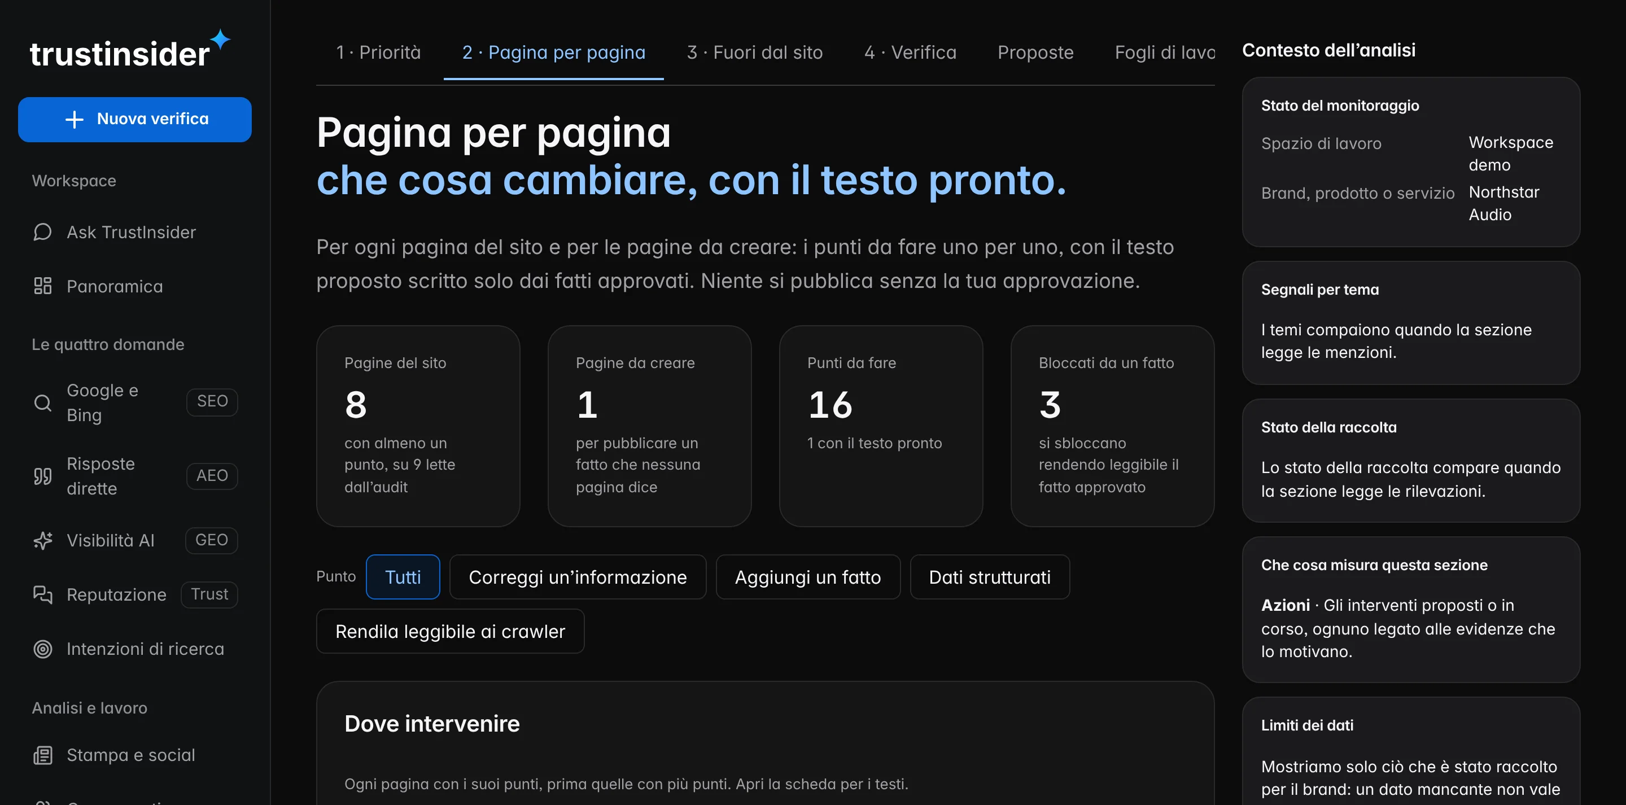Filter by Correggi un'informazione

pos(578,577)
